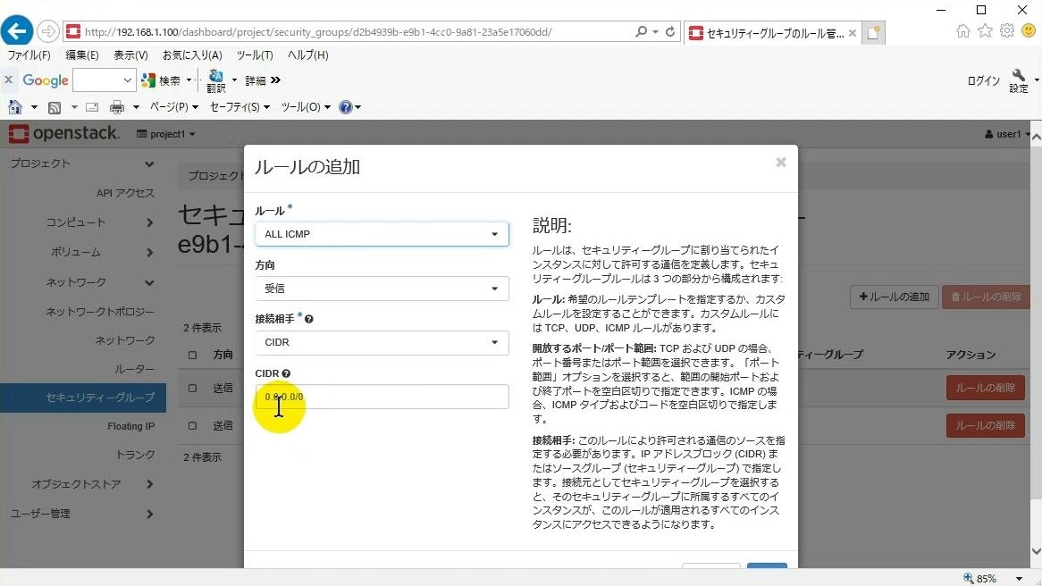The width and height of the screenshot is (1042, 586).
Task: Click the OpenStack logo
Action: coord(63,133)
